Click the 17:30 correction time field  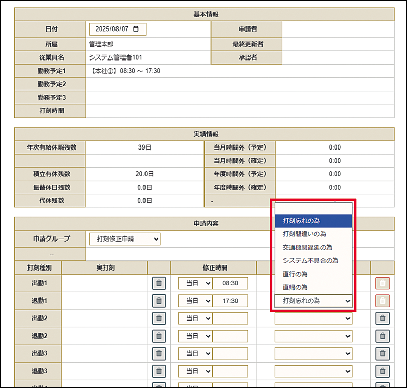(230, 301)
